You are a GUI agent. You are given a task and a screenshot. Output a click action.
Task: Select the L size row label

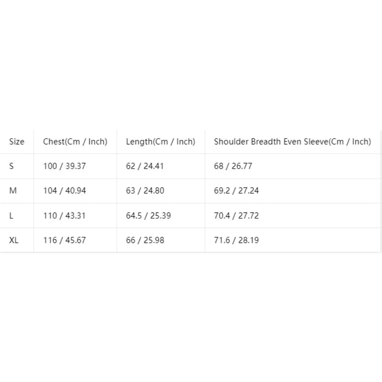(11, 216)
